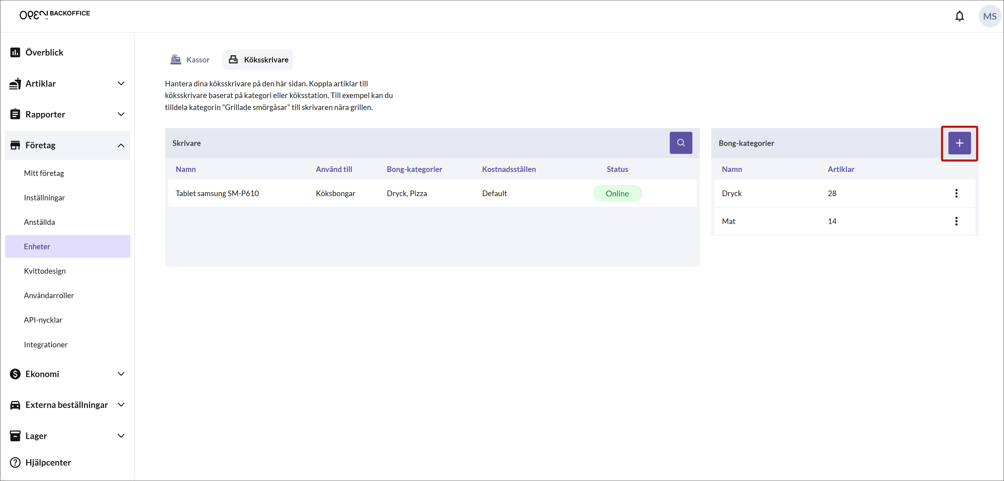Select the Köksskrivare tab

pyautogui.click(x=258, y=60)
